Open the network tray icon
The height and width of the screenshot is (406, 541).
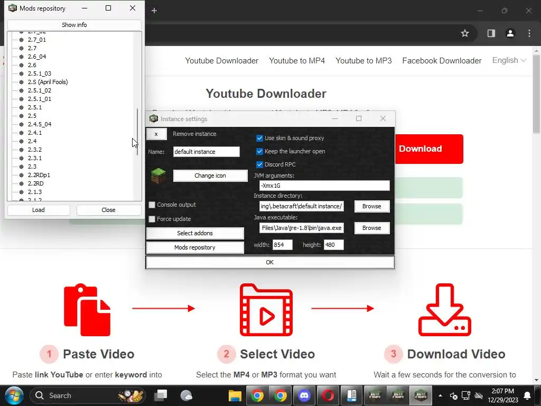[466, 395]
